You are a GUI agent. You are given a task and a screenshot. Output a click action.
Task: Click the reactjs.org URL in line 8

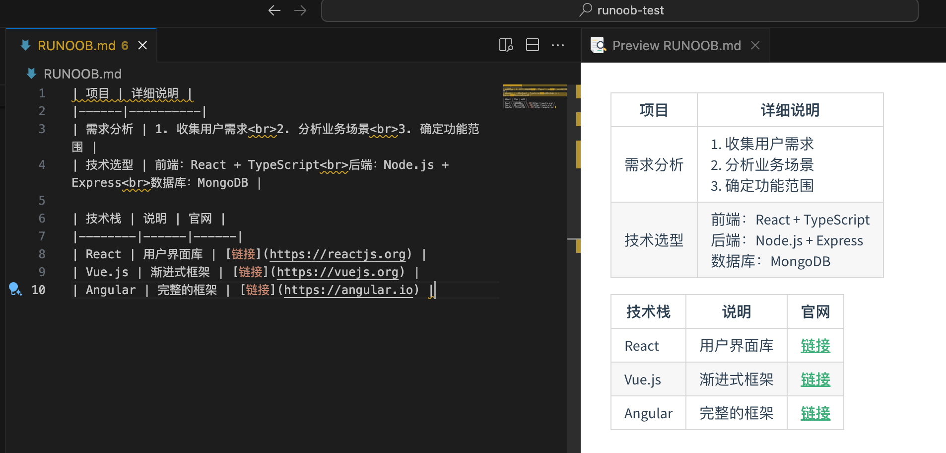click(x=338, y=254)
